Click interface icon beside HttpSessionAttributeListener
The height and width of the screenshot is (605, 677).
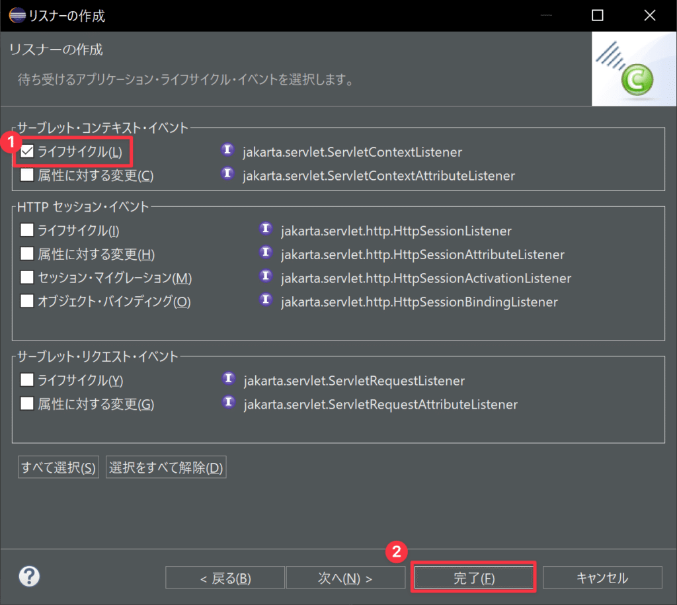coord(266,254)
